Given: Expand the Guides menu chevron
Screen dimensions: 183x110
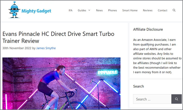Looking at the screenshot, I should tap(89, 10).
